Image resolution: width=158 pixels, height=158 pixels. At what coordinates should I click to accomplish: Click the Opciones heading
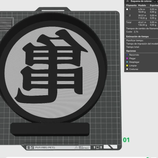pyautogui.click(x=131, y=51)
